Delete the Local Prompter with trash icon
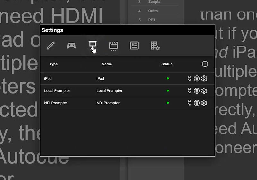The height and width of the screenshot is (180, 257). coord(197,91)
